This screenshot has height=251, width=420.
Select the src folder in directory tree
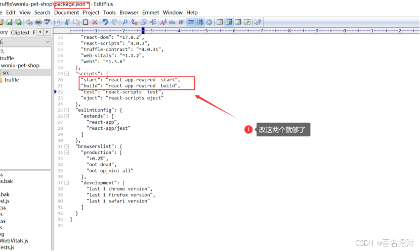6,73
